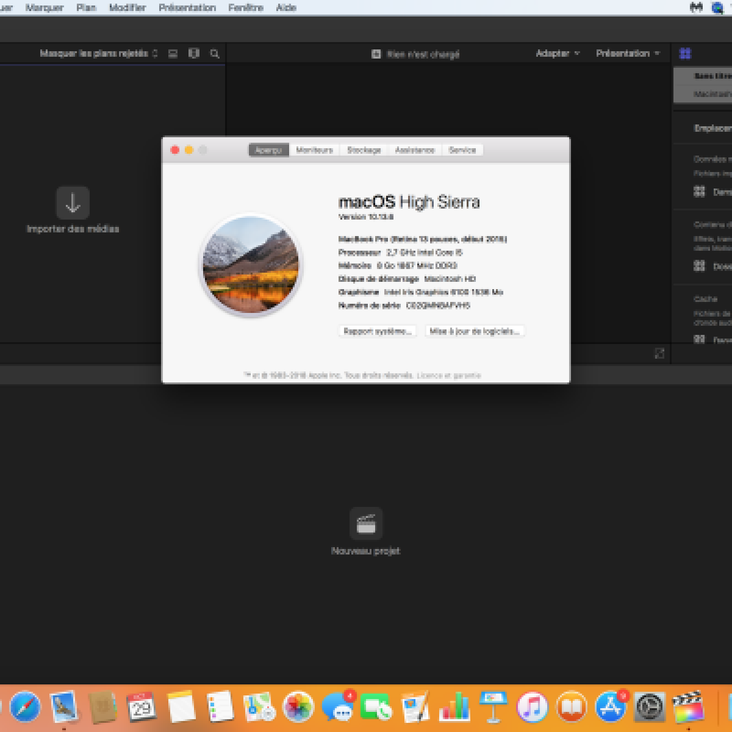Viewport: 732px width, 732px height.
Task: Switch to the Stockage tab
Action: coord(364,150)
